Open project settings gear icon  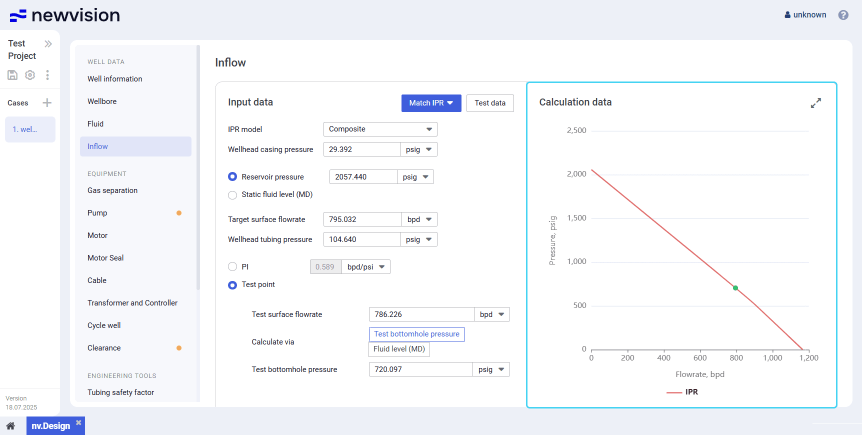pos(30,75)
